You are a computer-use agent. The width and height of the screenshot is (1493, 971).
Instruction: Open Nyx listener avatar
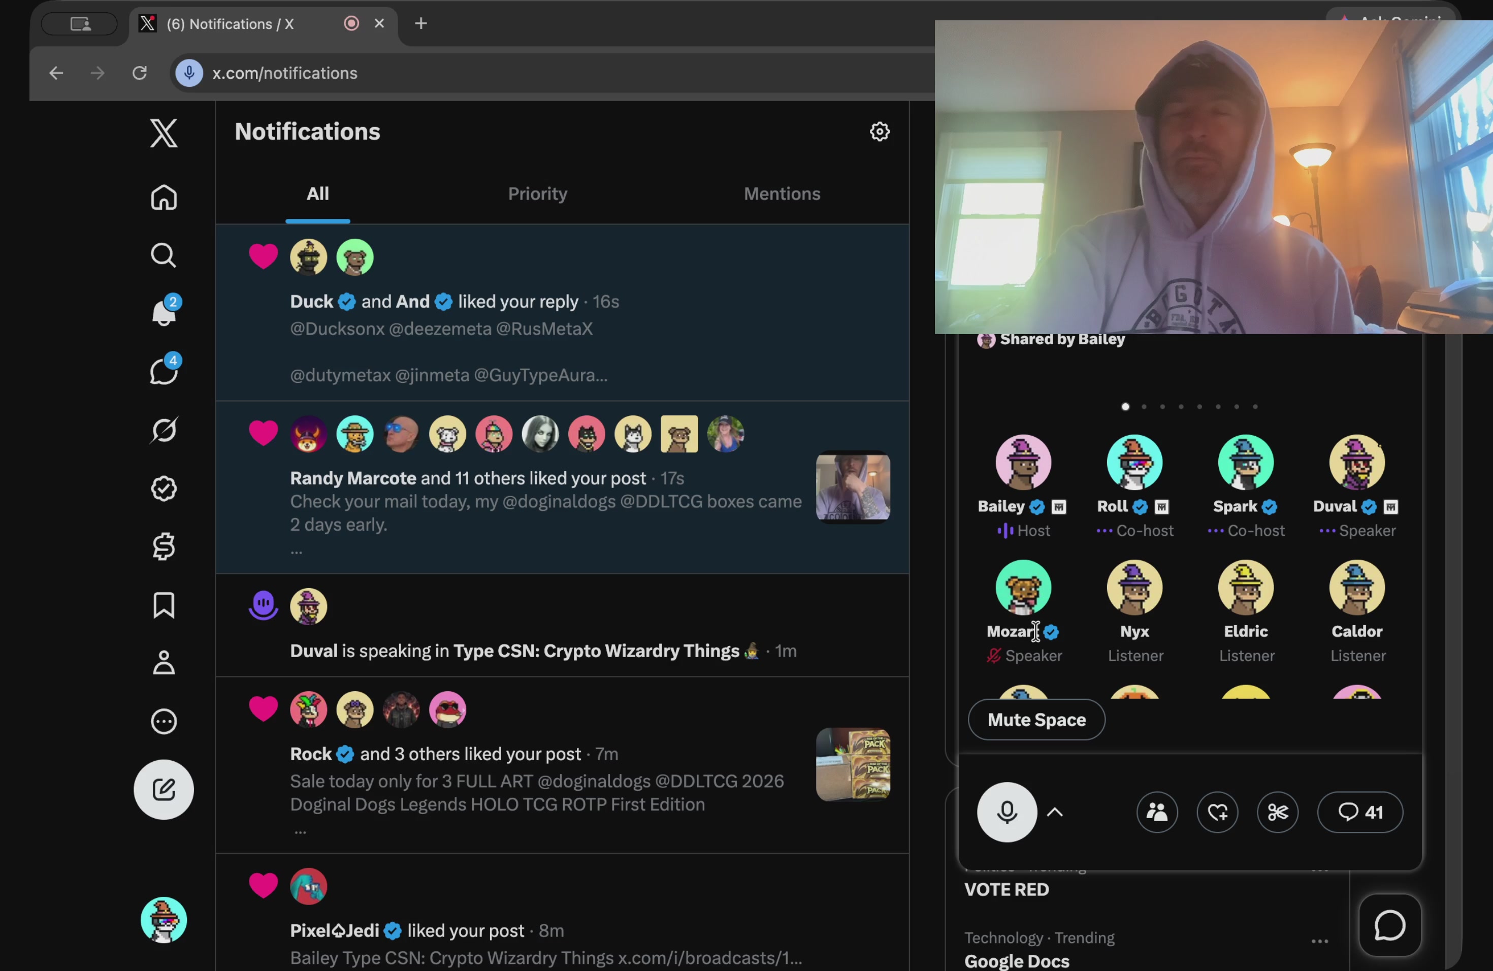(x=1134, y=588)
